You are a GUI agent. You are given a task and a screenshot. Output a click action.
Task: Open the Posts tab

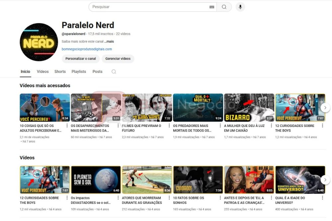tap(97, 72)
